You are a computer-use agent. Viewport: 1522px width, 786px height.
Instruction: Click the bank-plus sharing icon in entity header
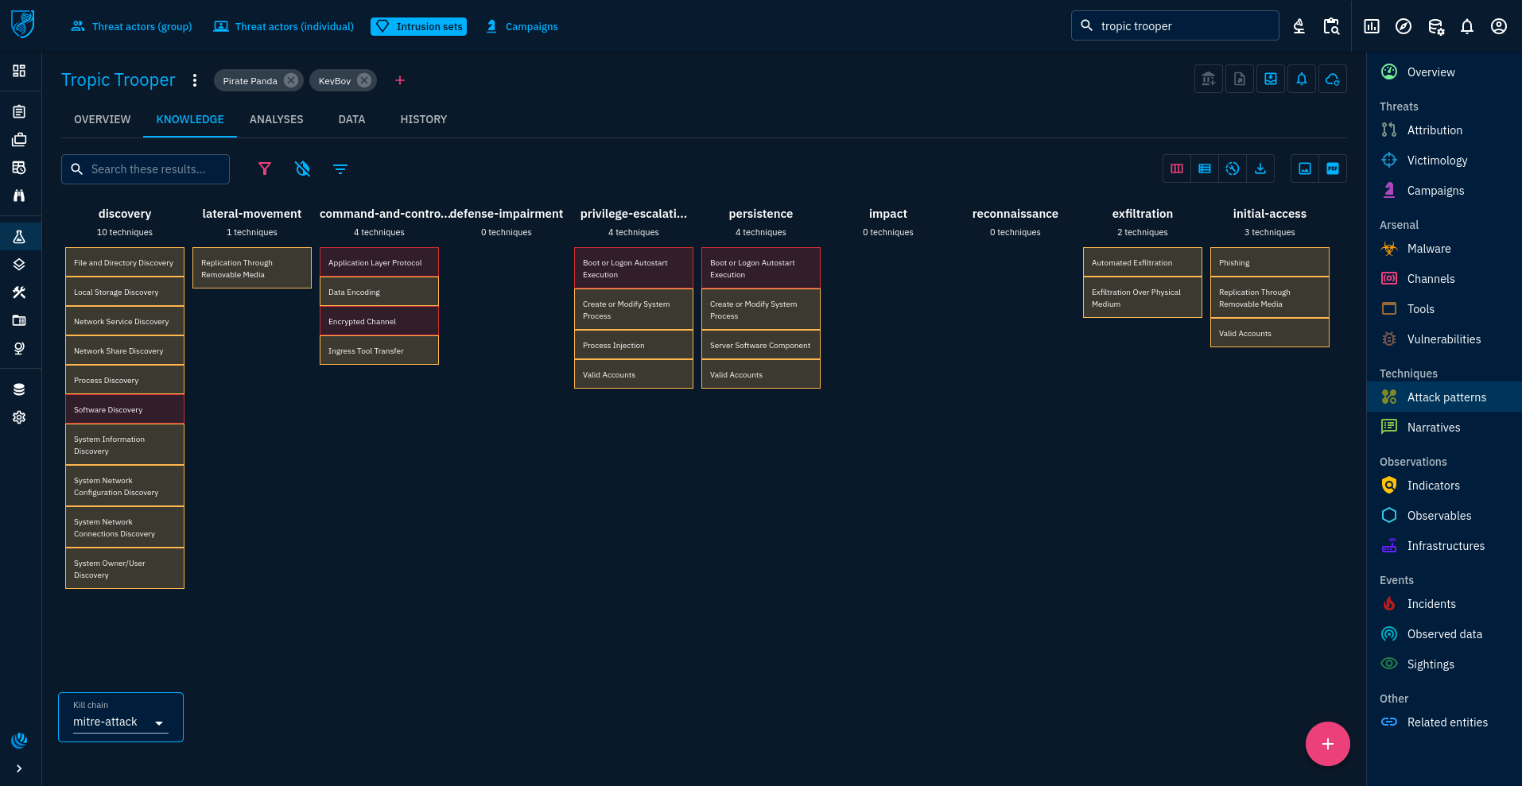(1209, 79)
